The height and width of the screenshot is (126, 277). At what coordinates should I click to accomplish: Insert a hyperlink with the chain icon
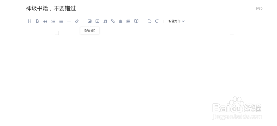click(x=113, y=21)
